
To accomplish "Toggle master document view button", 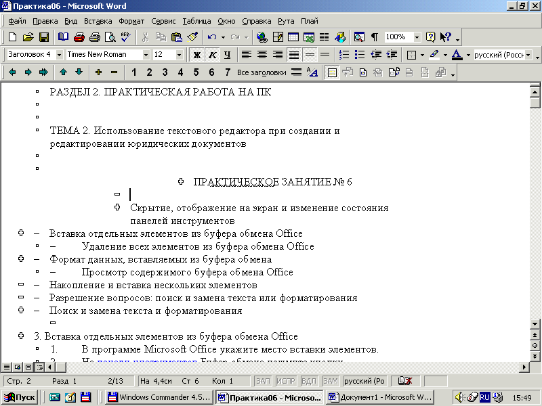I will (x=332, y=72).
